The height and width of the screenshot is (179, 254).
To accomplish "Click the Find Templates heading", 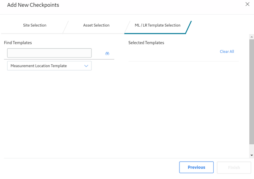I will (x=18, y=43).
